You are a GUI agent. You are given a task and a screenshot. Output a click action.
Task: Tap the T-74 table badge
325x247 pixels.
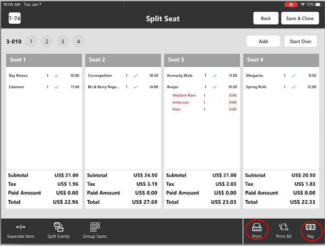pyautogui.click(x=14, y=19)
